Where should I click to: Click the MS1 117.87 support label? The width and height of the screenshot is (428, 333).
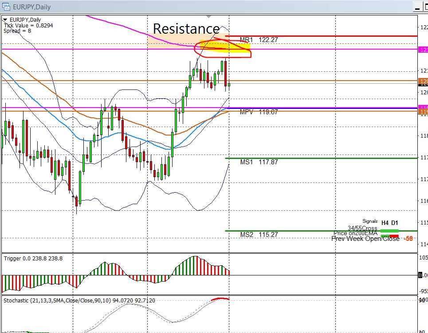point(259,162)
